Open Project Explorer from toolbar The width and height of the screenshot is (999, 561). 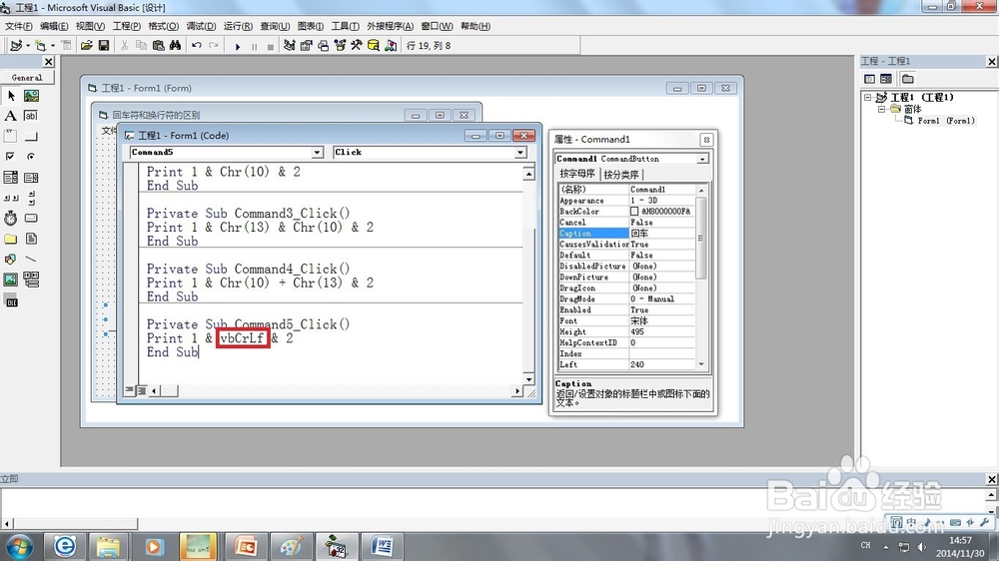290,45
